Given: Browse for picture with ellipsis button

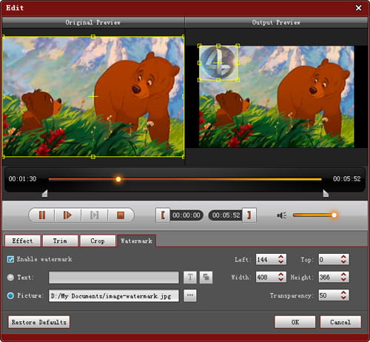Looking at the screenshot, I should coord(190,295).
